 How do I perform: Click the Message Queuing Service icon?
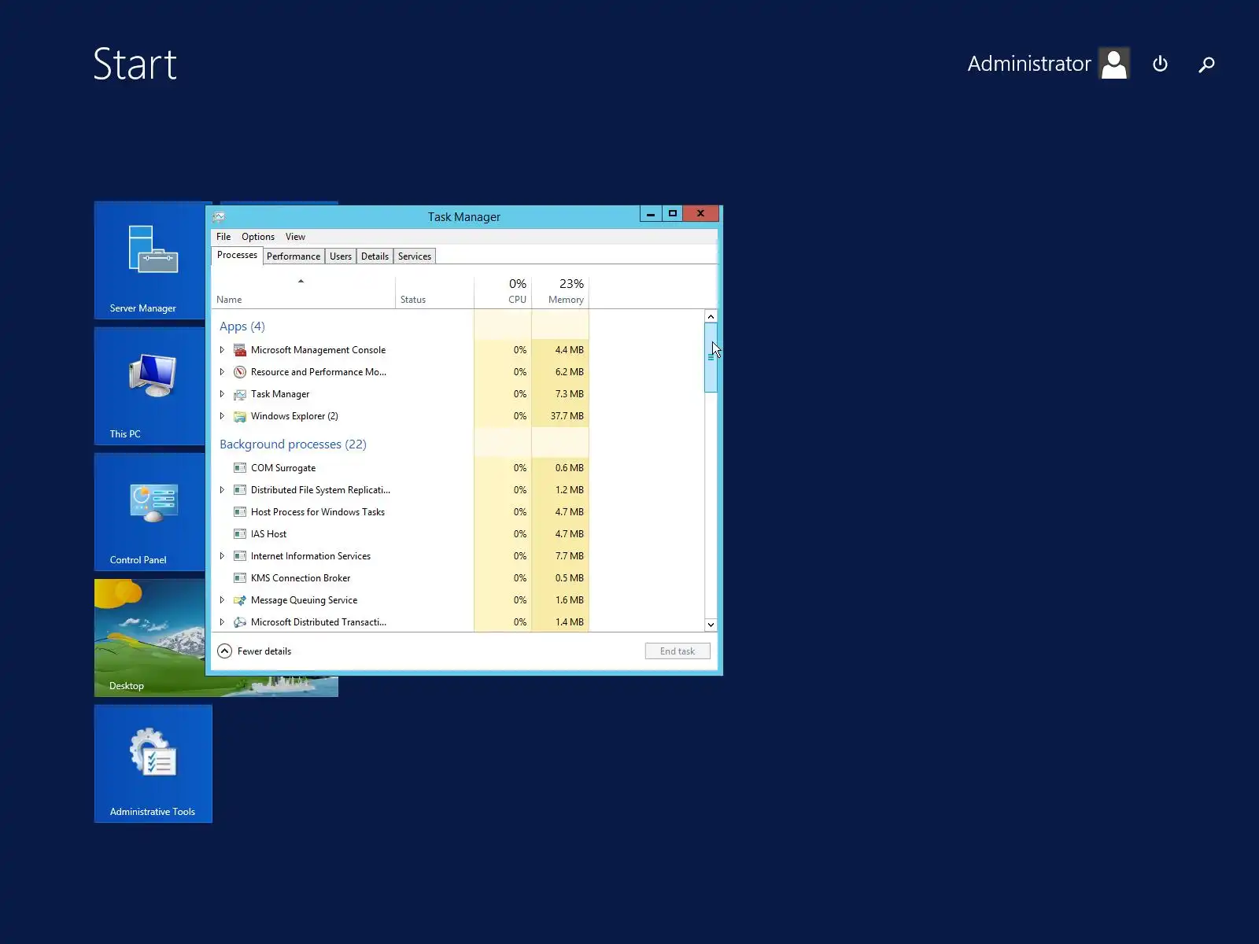click(240, 600)
